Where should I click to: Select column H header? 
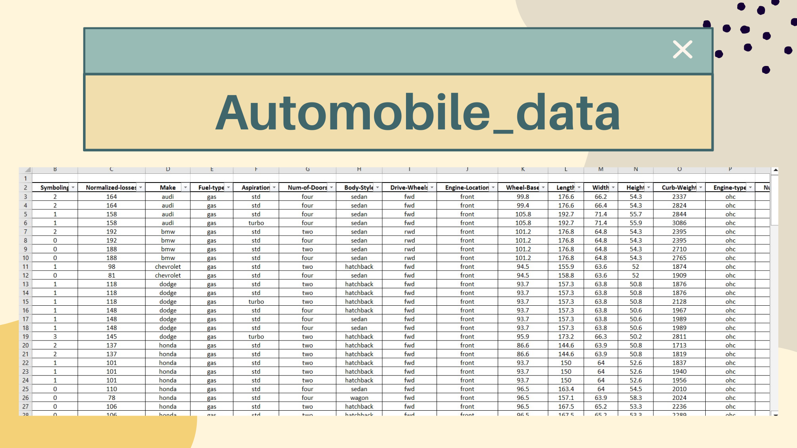pyautogui.click(x=359, y=170)
